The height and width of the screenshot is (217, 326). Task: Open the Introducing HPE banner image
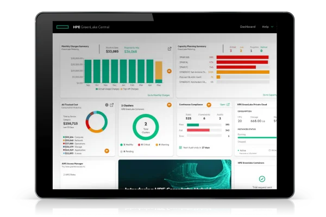coord(174,175)
